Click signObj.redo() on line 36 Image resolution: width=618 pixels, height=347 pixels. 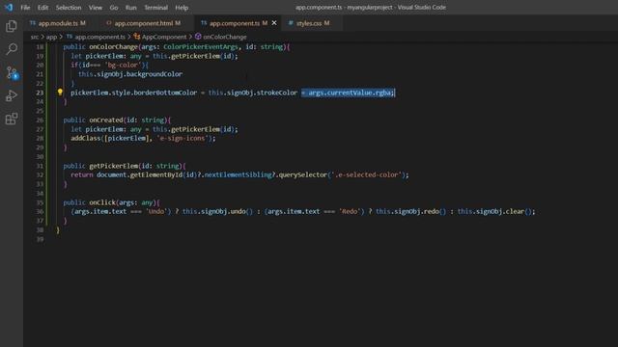coord(420,211)
